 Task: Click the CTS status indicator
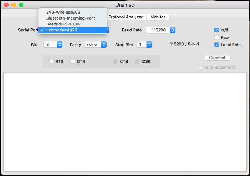click(115, 62)
